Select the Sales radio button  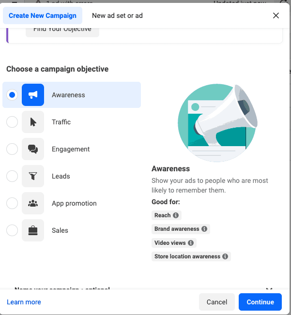coord(12,230)
